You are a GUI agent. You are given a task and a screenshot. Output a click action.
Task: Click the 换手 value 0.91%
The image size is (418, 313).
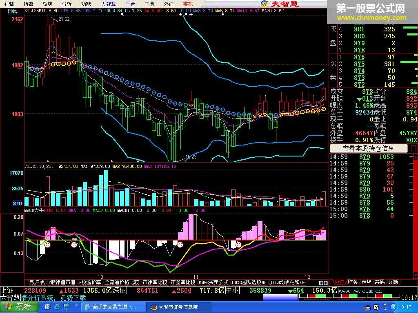pos(364,140)
